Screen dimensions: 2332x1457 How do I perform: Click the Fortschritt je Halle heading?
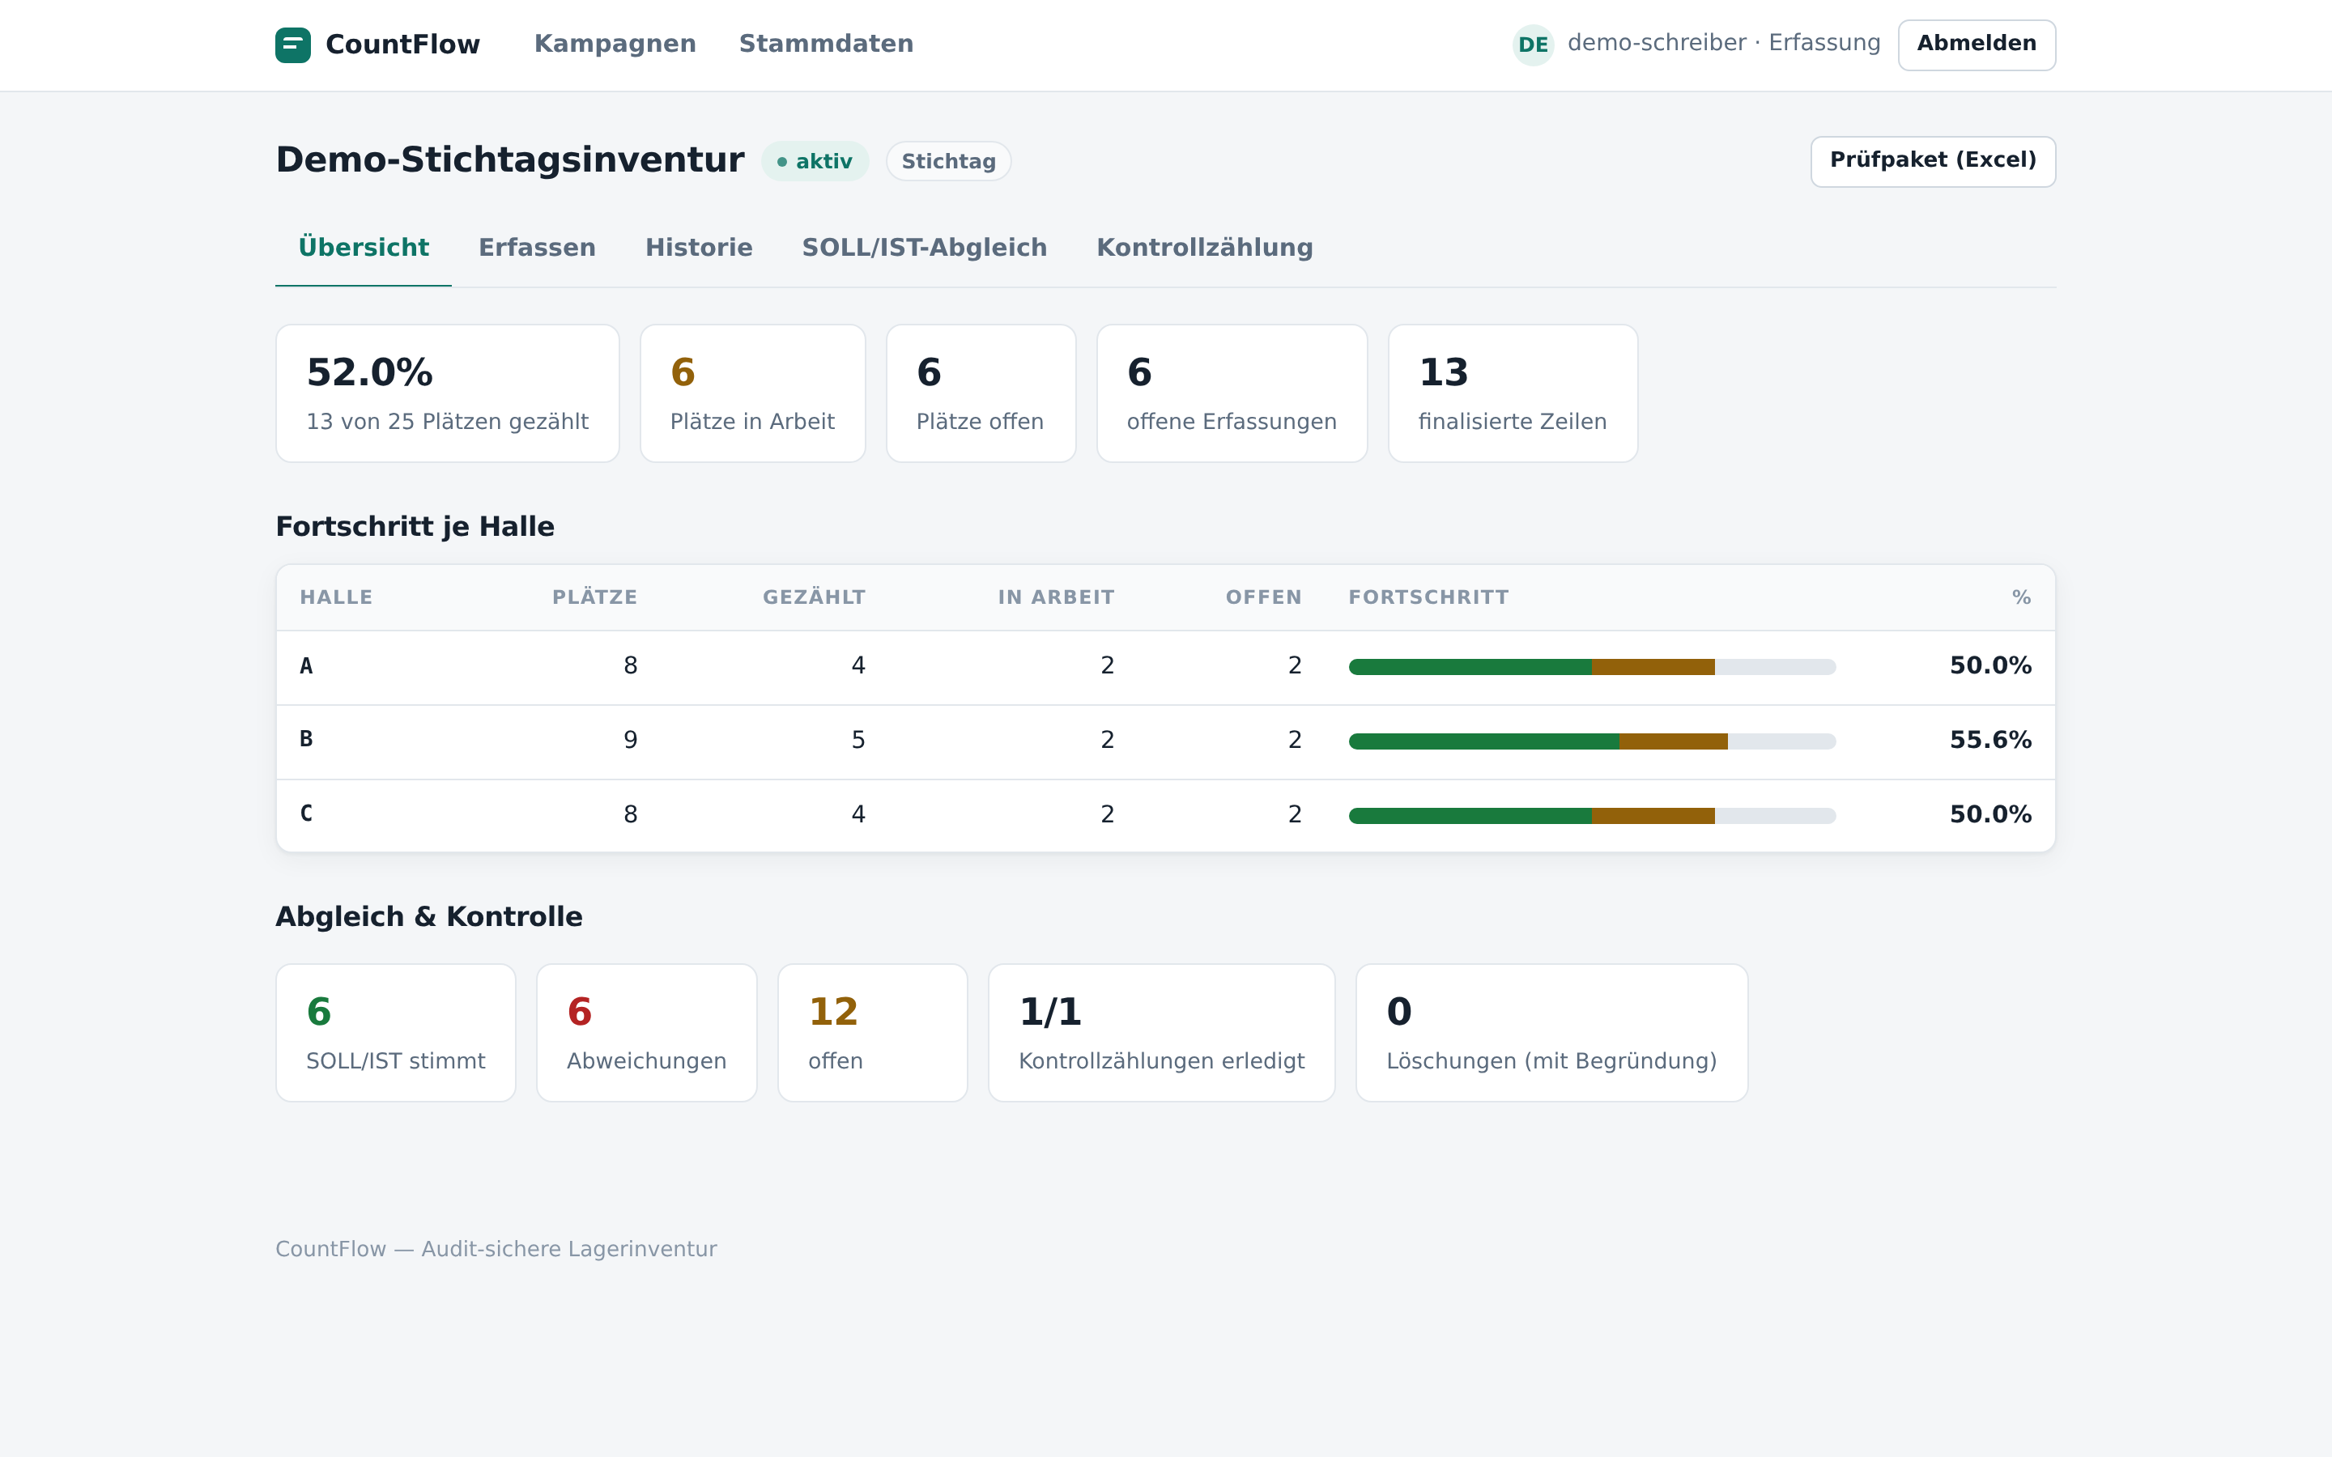pos(415,527)
